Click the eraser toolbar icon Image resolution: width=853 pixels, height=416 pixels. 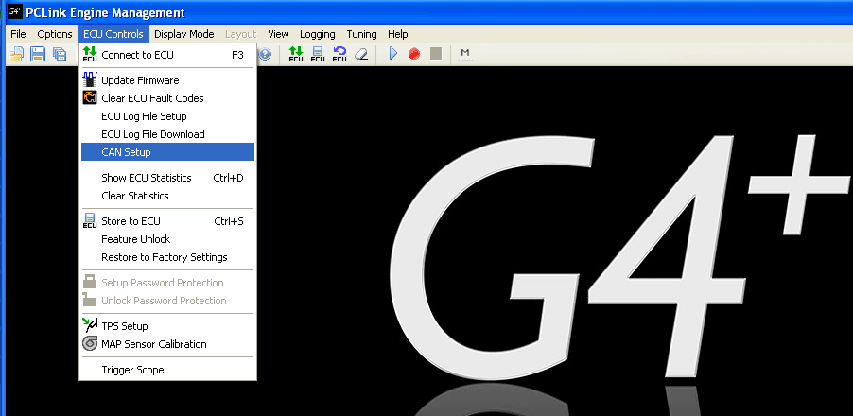click(x=360, y=54)
